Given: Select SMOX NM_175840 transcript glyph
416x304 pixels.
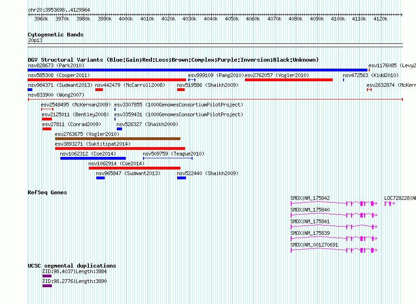Looking at the screenshot, I should pyautogui.click(x=334, y=215).
